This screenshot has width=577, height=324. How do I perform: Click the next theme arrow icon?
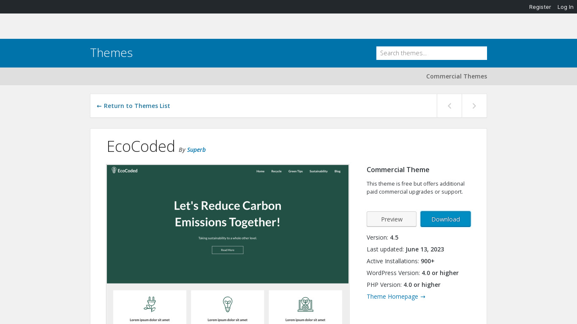tap(474, 106)
